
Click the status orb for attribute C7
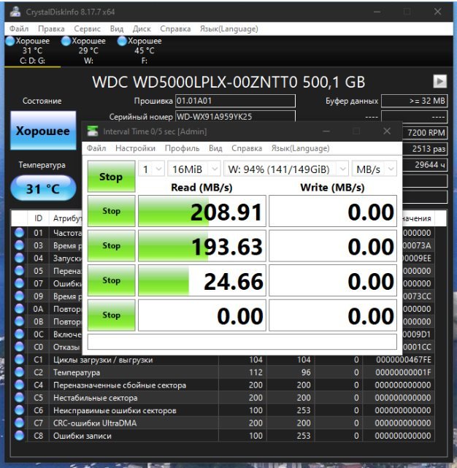coord(20,423)
